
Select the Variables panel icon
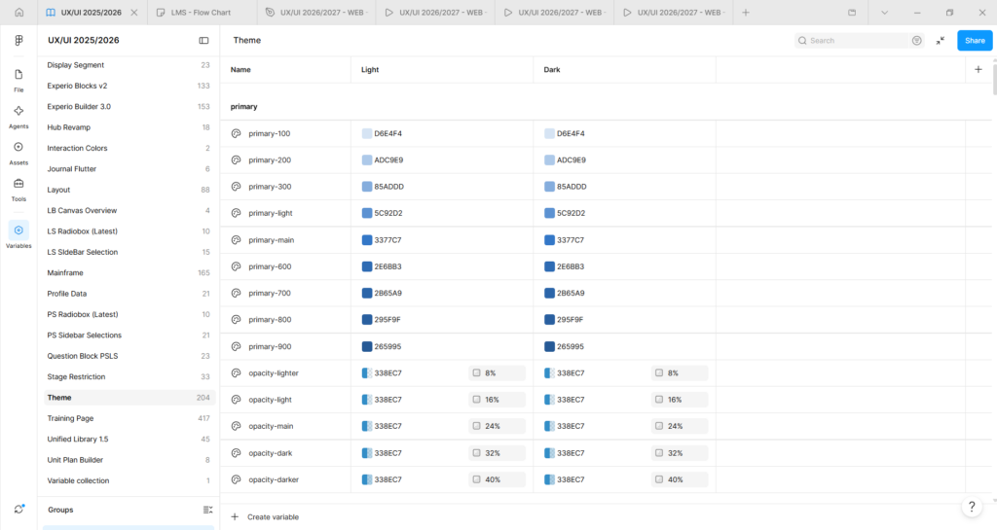point(18,230)
